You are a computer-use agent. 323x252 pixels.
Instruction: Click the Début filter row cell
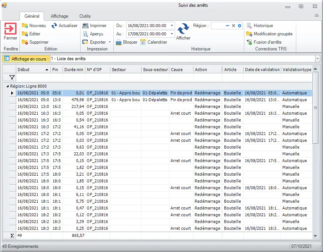coord(33,77)
